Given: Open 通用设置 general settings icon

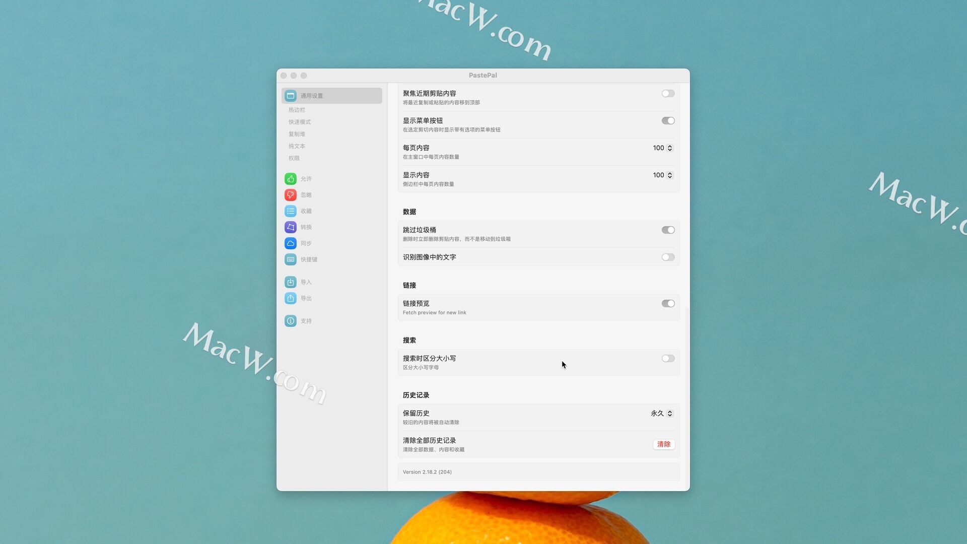Looking at the screenshot, I should [x=291, y=96].
